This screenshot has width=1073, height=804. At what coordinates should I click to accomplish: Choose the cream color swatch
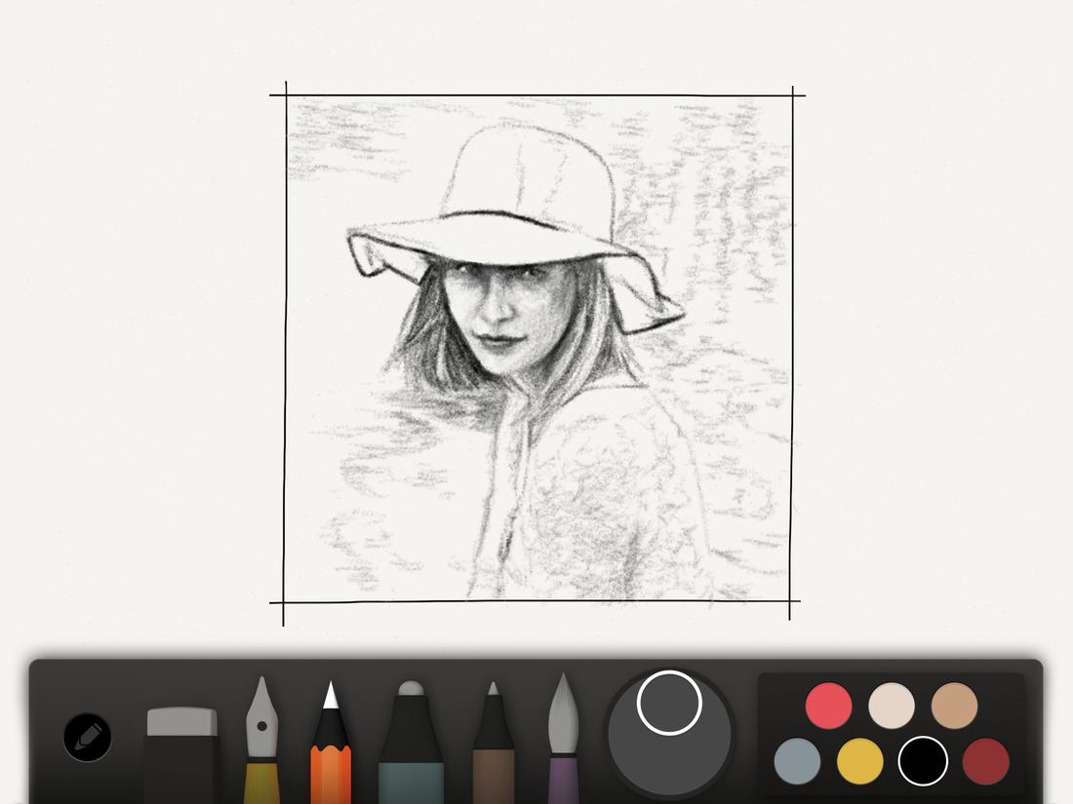click(x=889, y=704)
